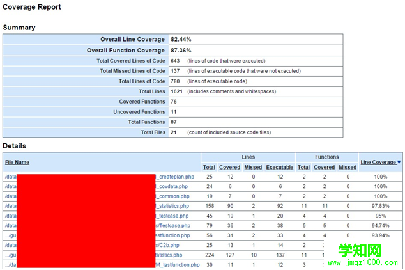405x270 pixels.
Task: Open the s/Testcase.php file link
Action: tap(173, 225)
